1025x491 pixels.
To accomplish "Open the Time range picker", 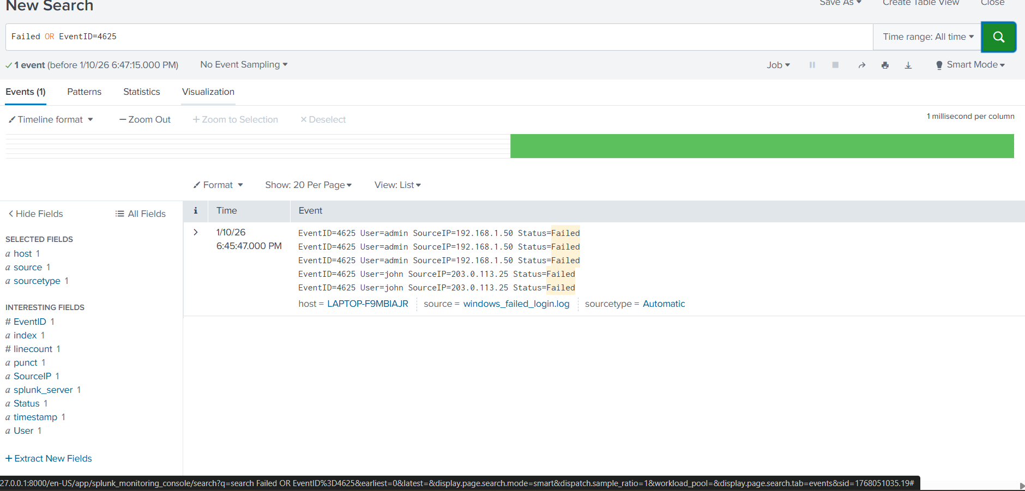I will [x=927, y=37].
